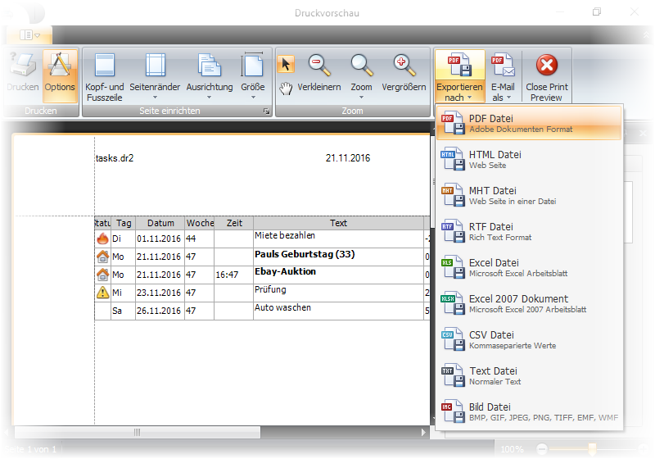Click 'Miete bezahlen' cell
Viewport: 655px width, 459px height.
pos(338,239)
